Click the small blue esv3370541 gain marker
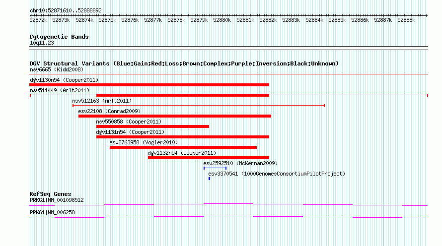 click(x=209, y=179)
